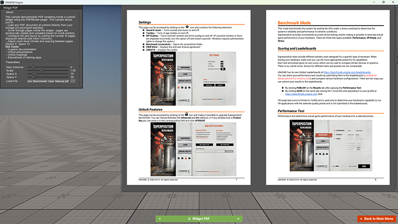Click the 'Settings' heading on page 7
Viewport: 398px width, 224px height.
click(x=145, y=22)
